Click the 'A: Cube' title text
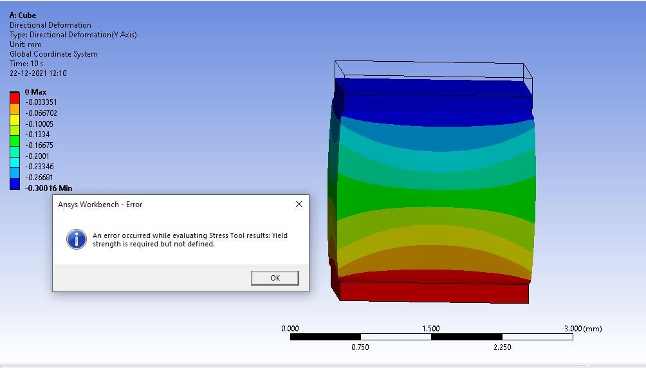 pos(23,15)
